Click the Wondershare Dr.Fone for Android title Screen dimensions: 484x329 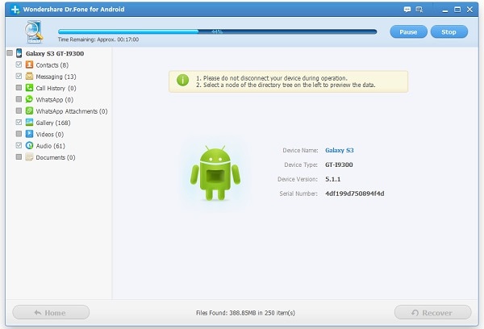tap(73, 9)
